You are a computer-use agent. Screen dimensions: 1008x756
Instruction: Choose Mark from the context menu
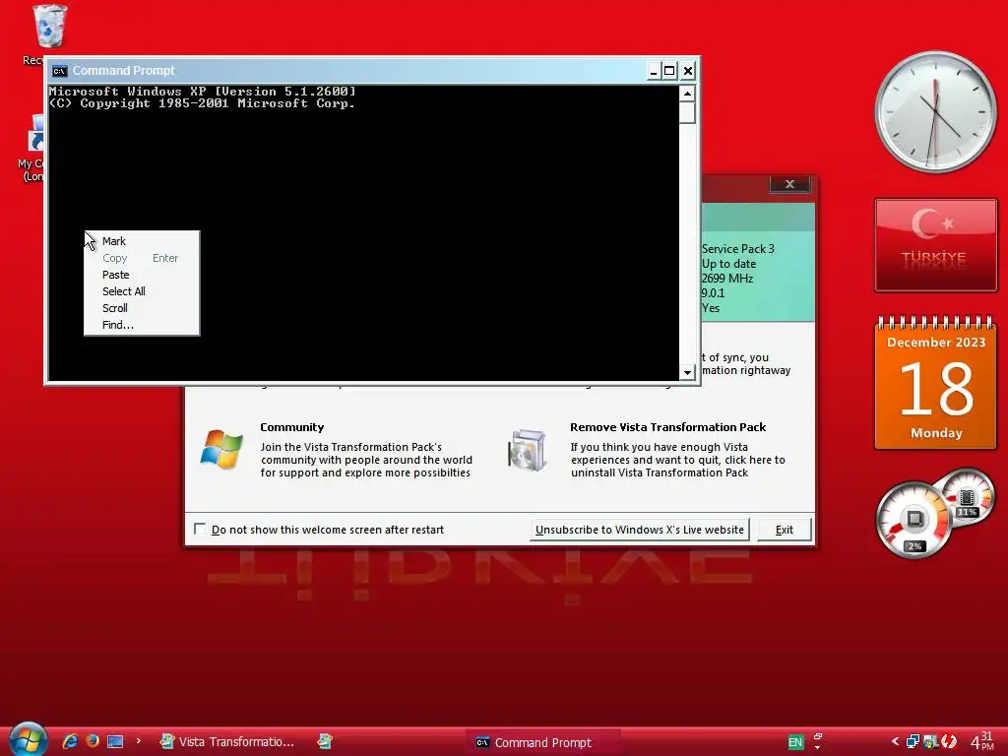pyautogui.click(x=142, y=241)
